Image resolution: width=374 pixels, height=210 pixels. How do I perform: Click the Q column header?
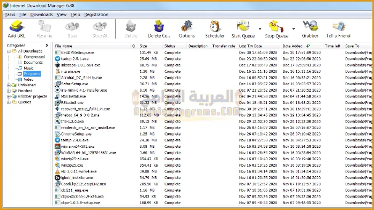pos(133,46)
